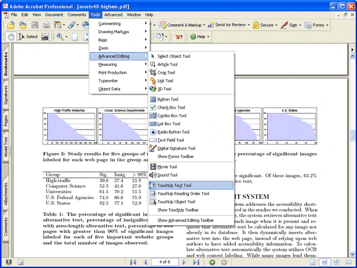357x268 pixels.
Task: Click the Select text tool
Action: pos(28,37)
